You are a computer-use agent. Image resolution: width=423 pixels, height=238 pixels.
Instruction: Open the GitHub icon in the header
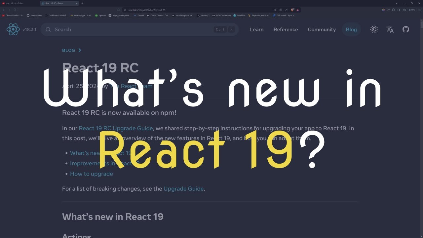pos(406,29)
